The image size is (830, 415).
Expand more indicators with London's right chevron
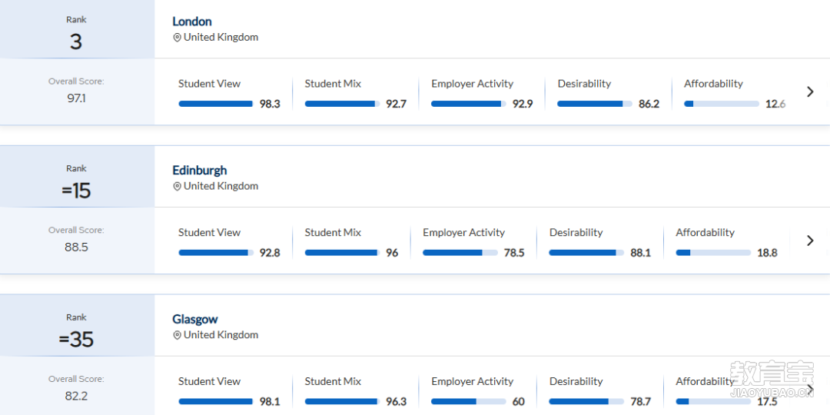pyautogui.click(x=810, y=91)
